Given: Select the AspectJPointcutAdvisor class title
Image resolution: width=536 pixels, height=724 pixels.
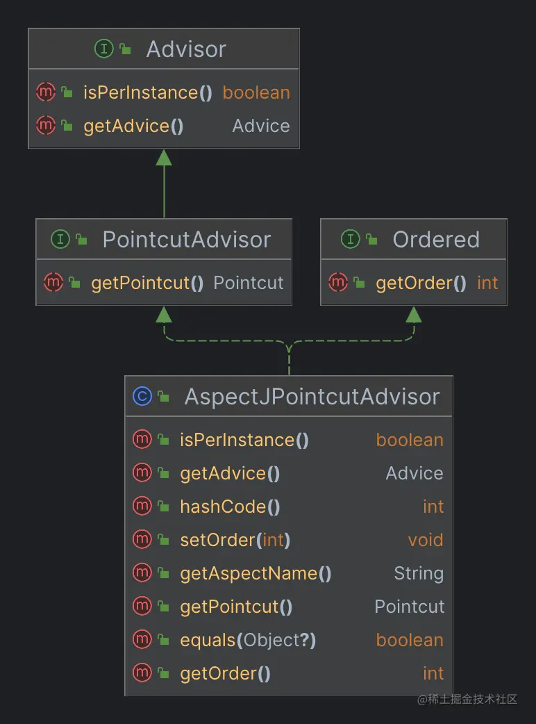Looking at the screenshot, I should 312,397.
